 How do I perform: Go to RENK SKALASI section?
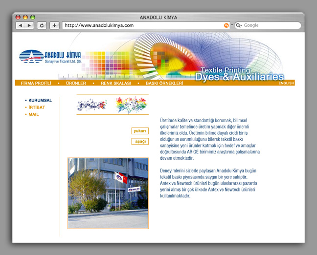tap(116, 83)
